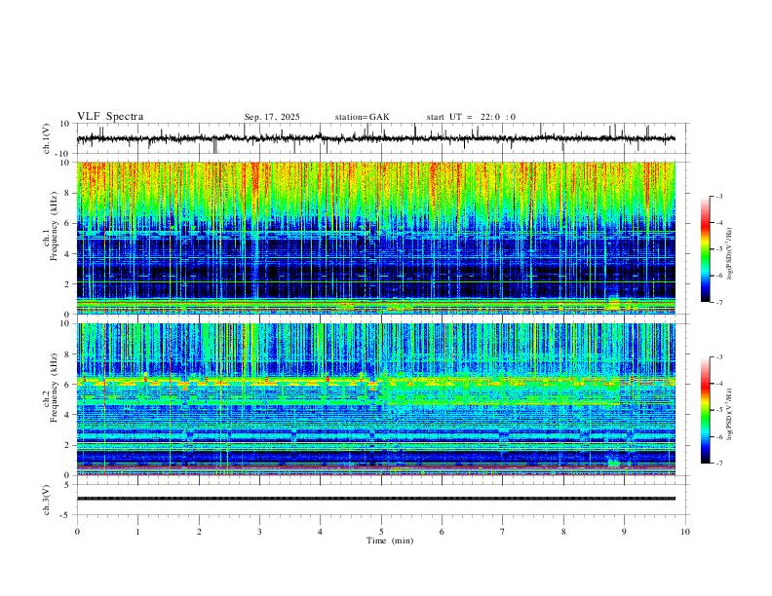Click the time axis tick label "3"

pyautogui.click(x=259, y=532)
